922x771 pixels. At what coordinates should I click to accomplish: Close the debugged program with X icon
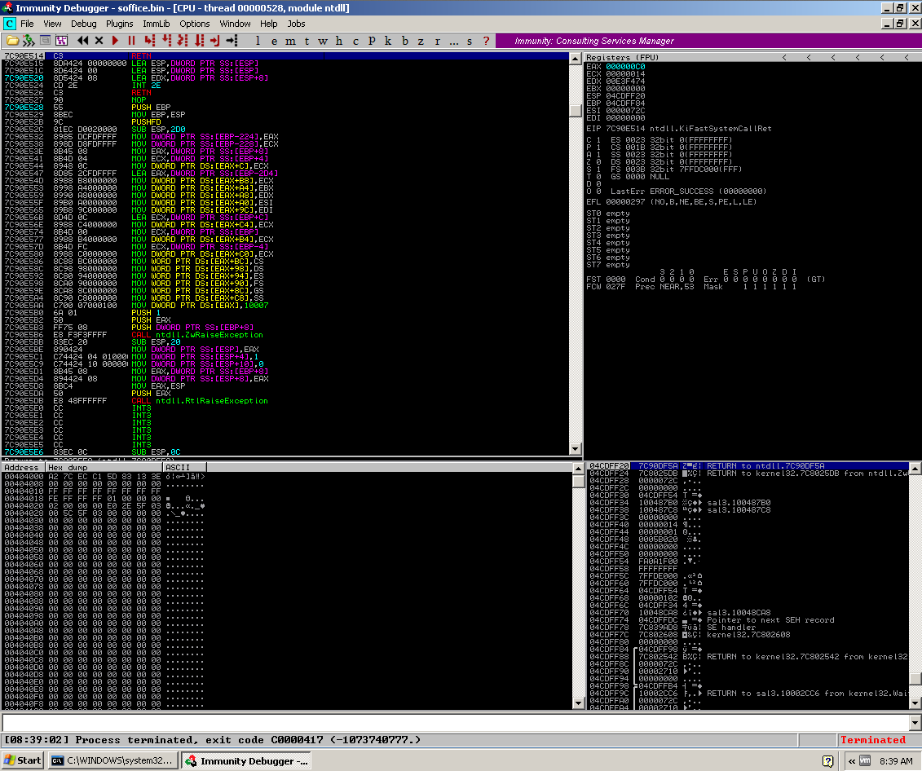click(x=99, y=41)
